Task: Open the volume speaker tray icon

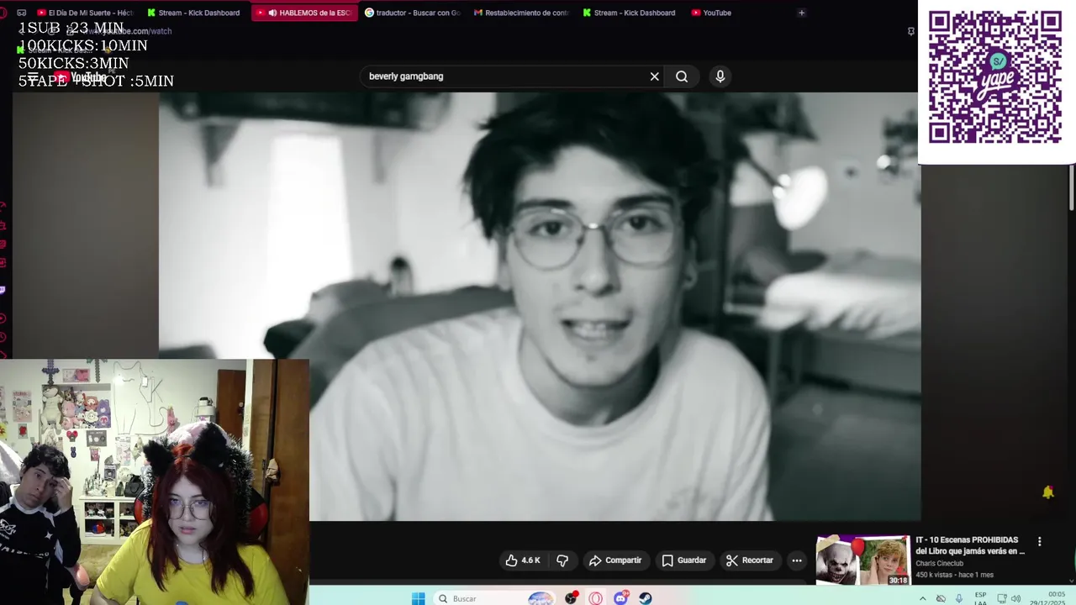Action: [x=1015, y=598]
